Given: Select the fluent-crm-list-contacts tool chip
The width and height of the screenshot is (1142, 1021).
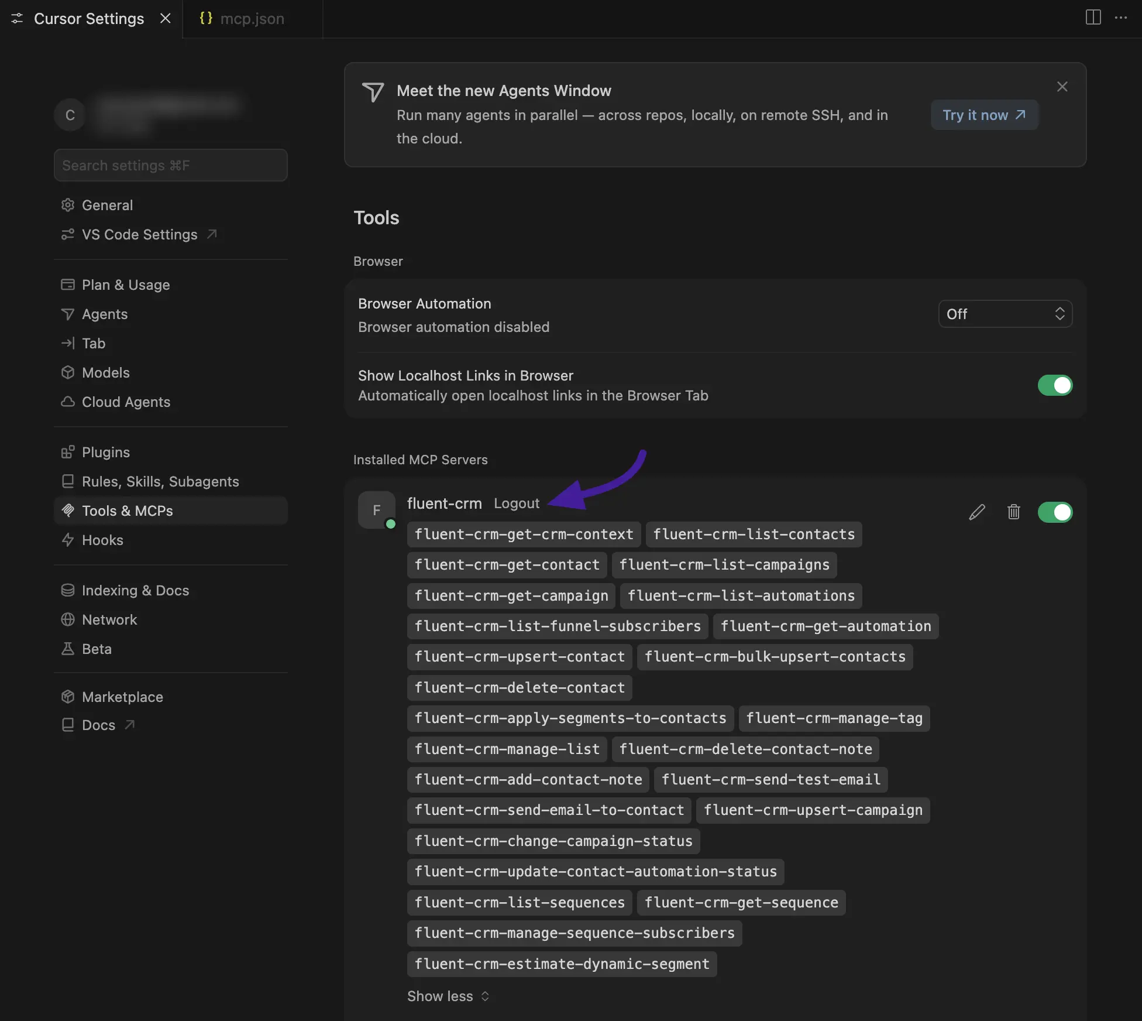Looking at the screenshot, I should coord(754,534).
